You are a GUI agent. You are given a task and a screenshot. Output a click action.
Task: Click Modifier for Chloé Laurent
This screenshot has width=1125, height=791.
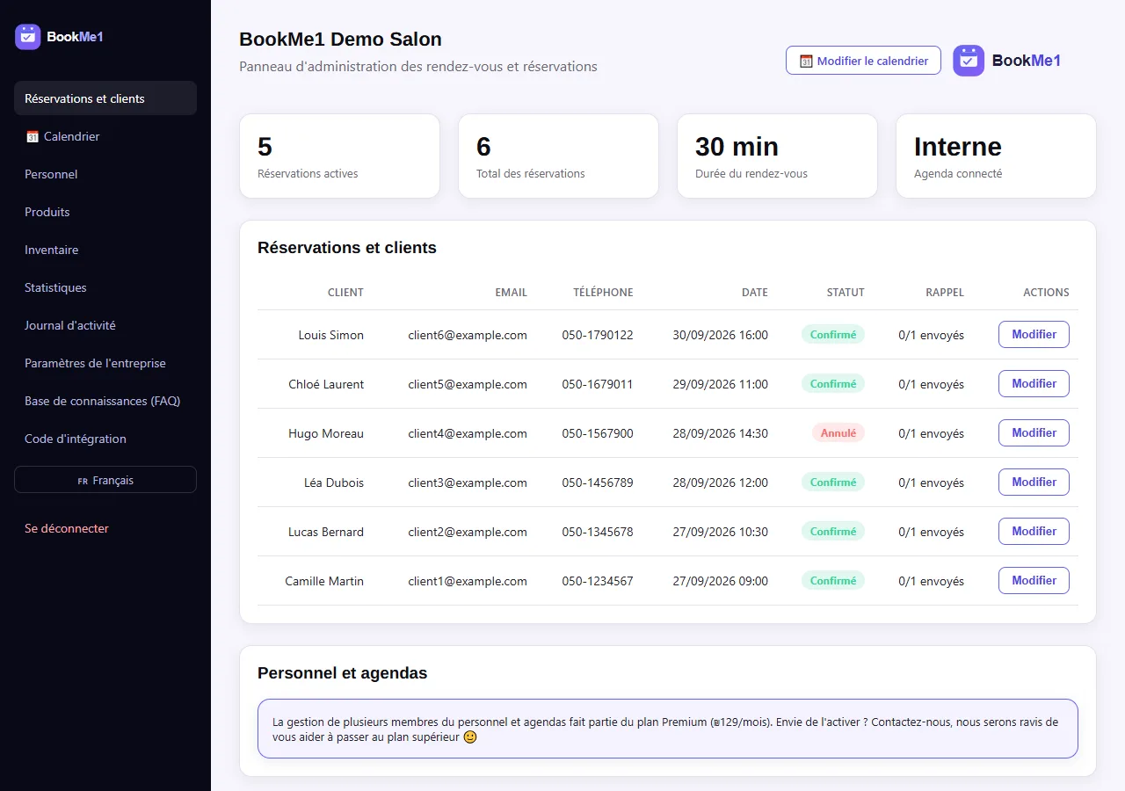tap(1034, 383)
